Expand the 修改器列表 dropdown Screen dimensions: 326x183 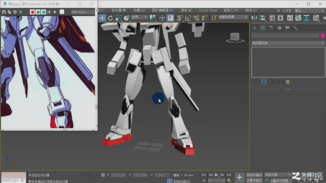coord(288,43)
